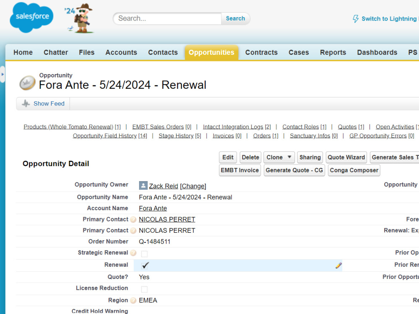Screen dimensions: 419x314
Task: Jump to Open Activities list
Action: click(x=397, y=127)
